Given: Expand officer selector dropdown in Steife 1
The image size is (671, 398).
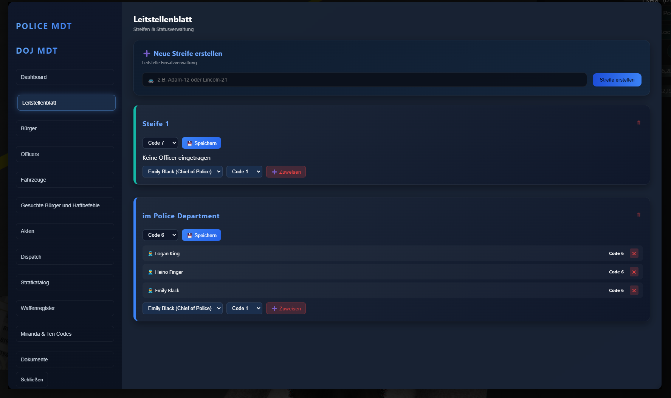Looking at the screenshot, I should click(x=182, y=171).
